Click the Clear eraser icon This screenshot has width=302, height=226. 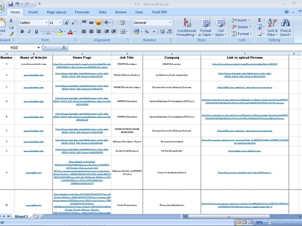click(x=260, y=34)
